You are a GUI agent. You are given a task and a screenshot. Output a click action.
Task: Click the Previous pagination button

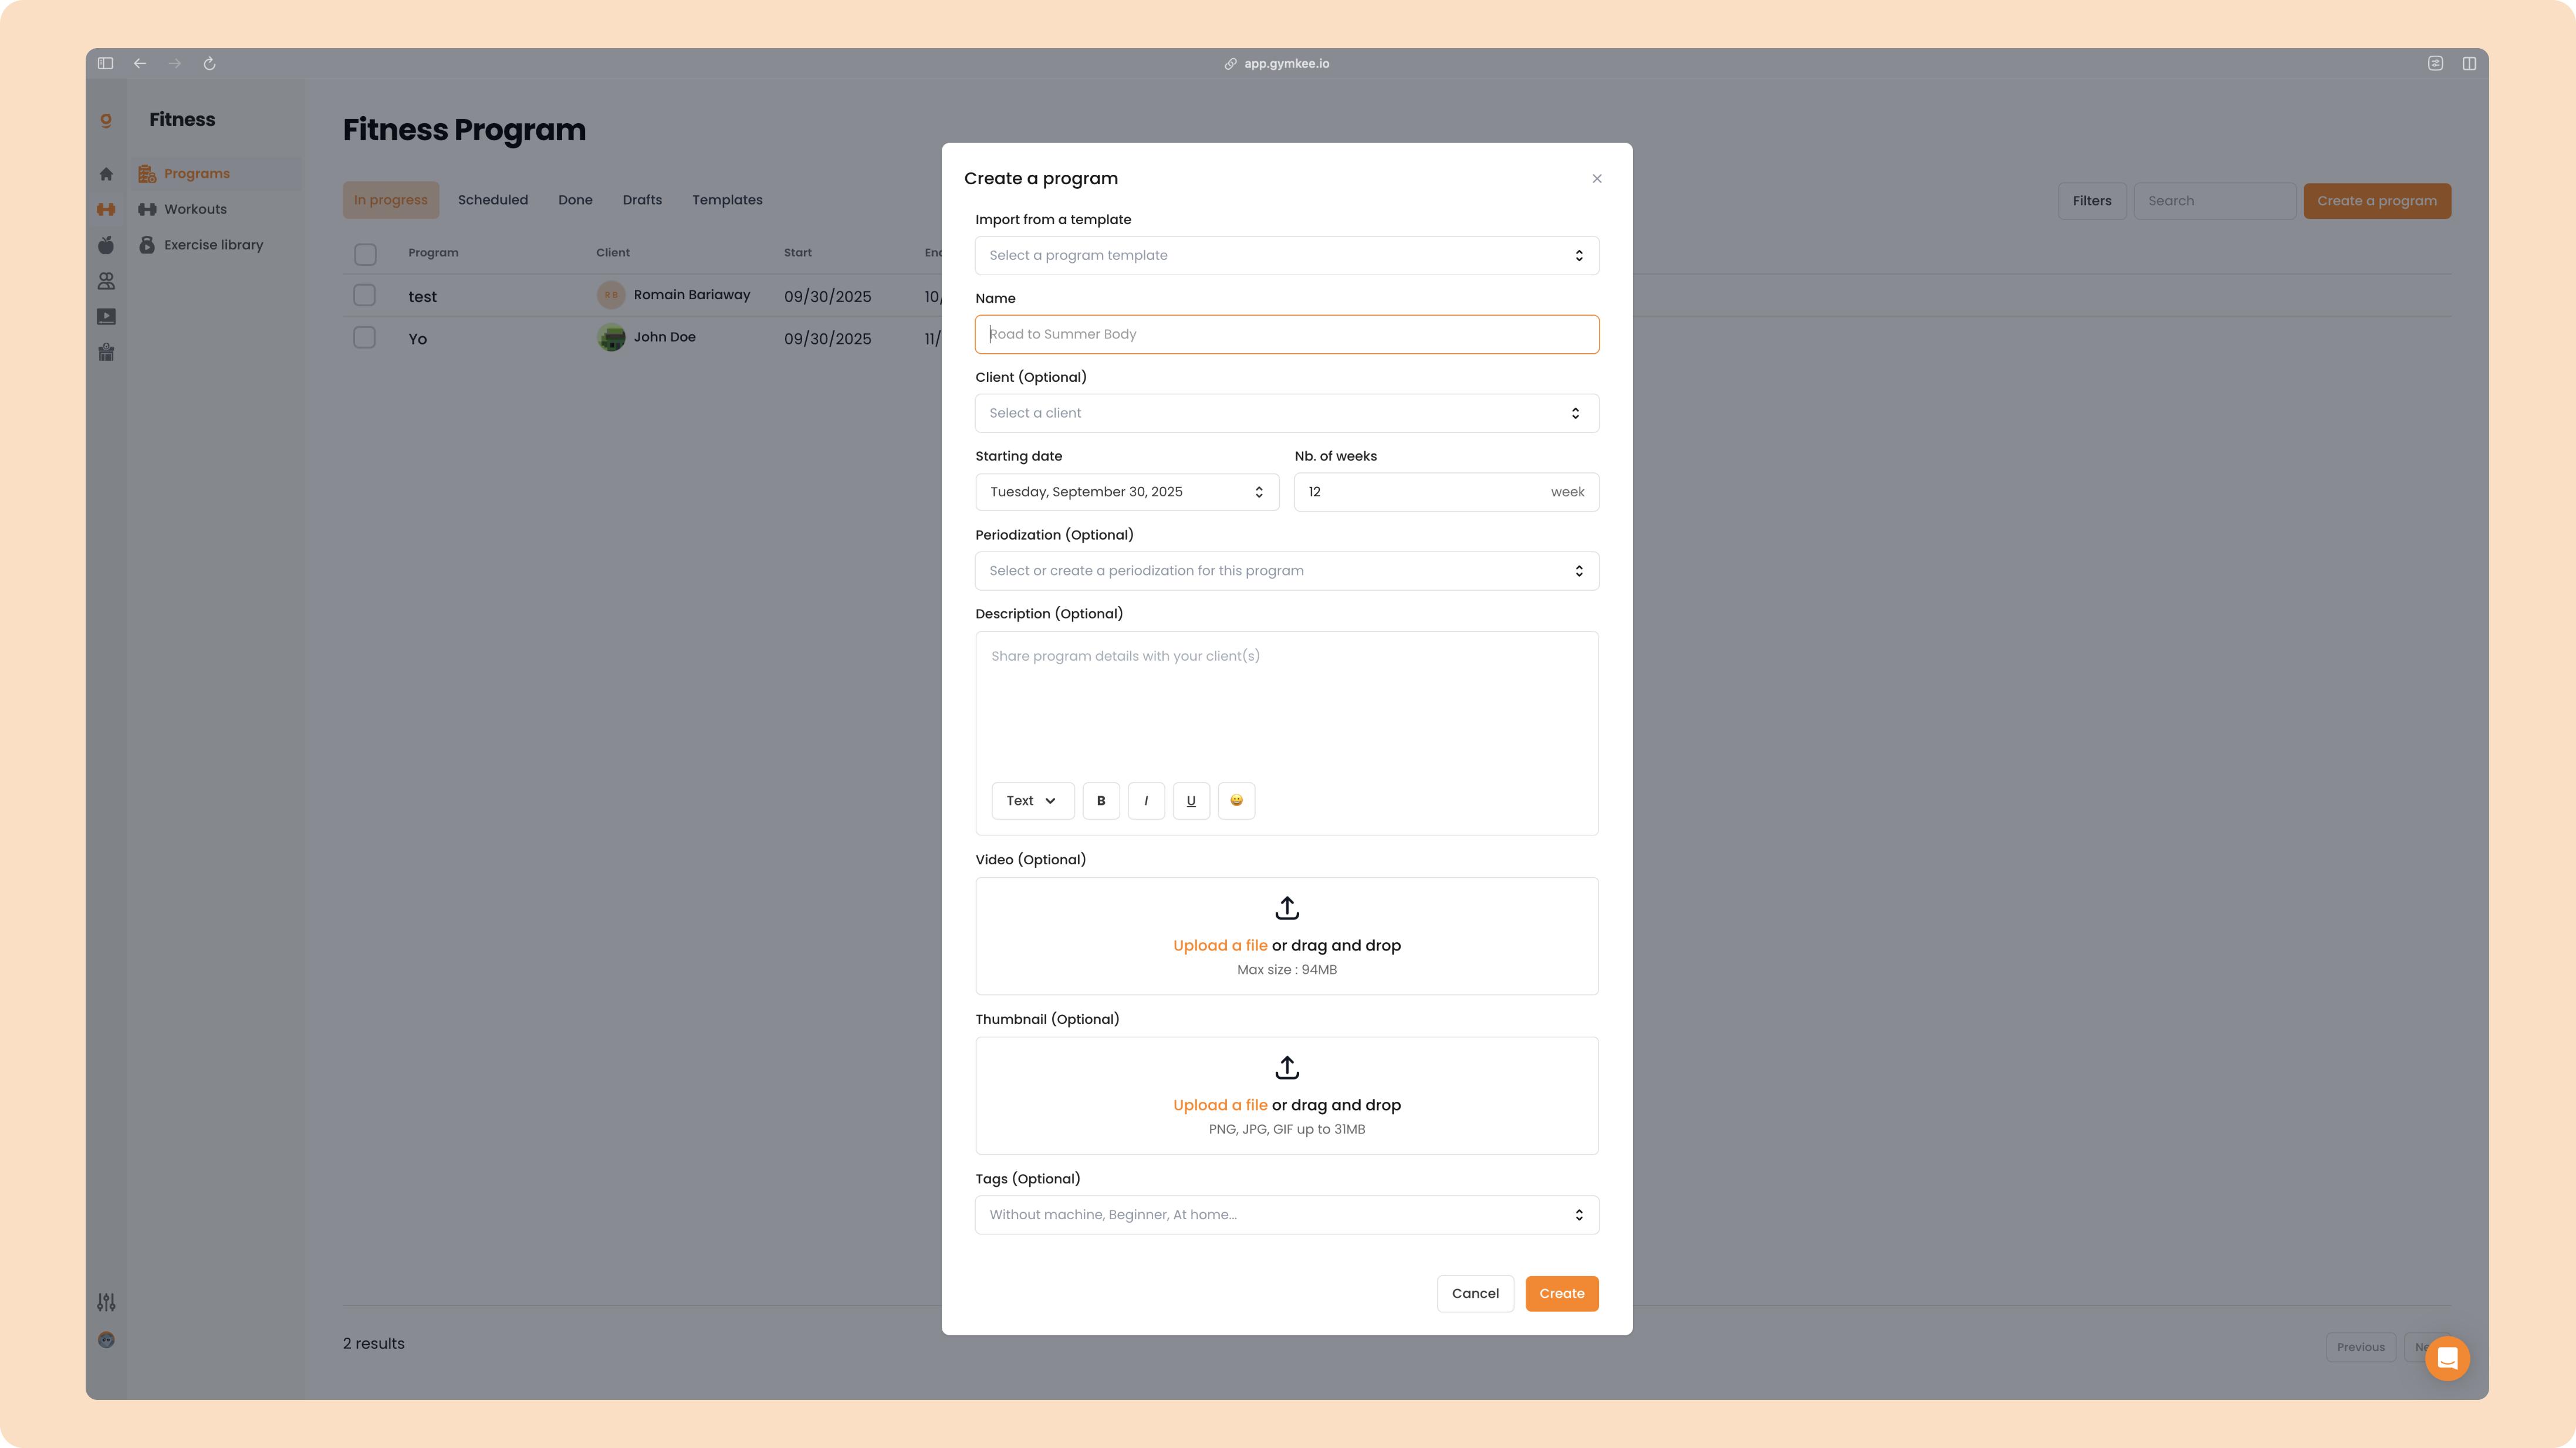[x=2360, y=1348]
